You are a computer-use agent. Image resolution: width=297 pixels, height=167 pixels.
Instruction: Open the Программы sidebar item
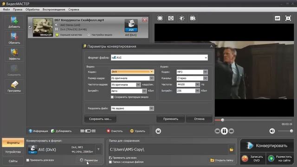(x=14, y=86)
